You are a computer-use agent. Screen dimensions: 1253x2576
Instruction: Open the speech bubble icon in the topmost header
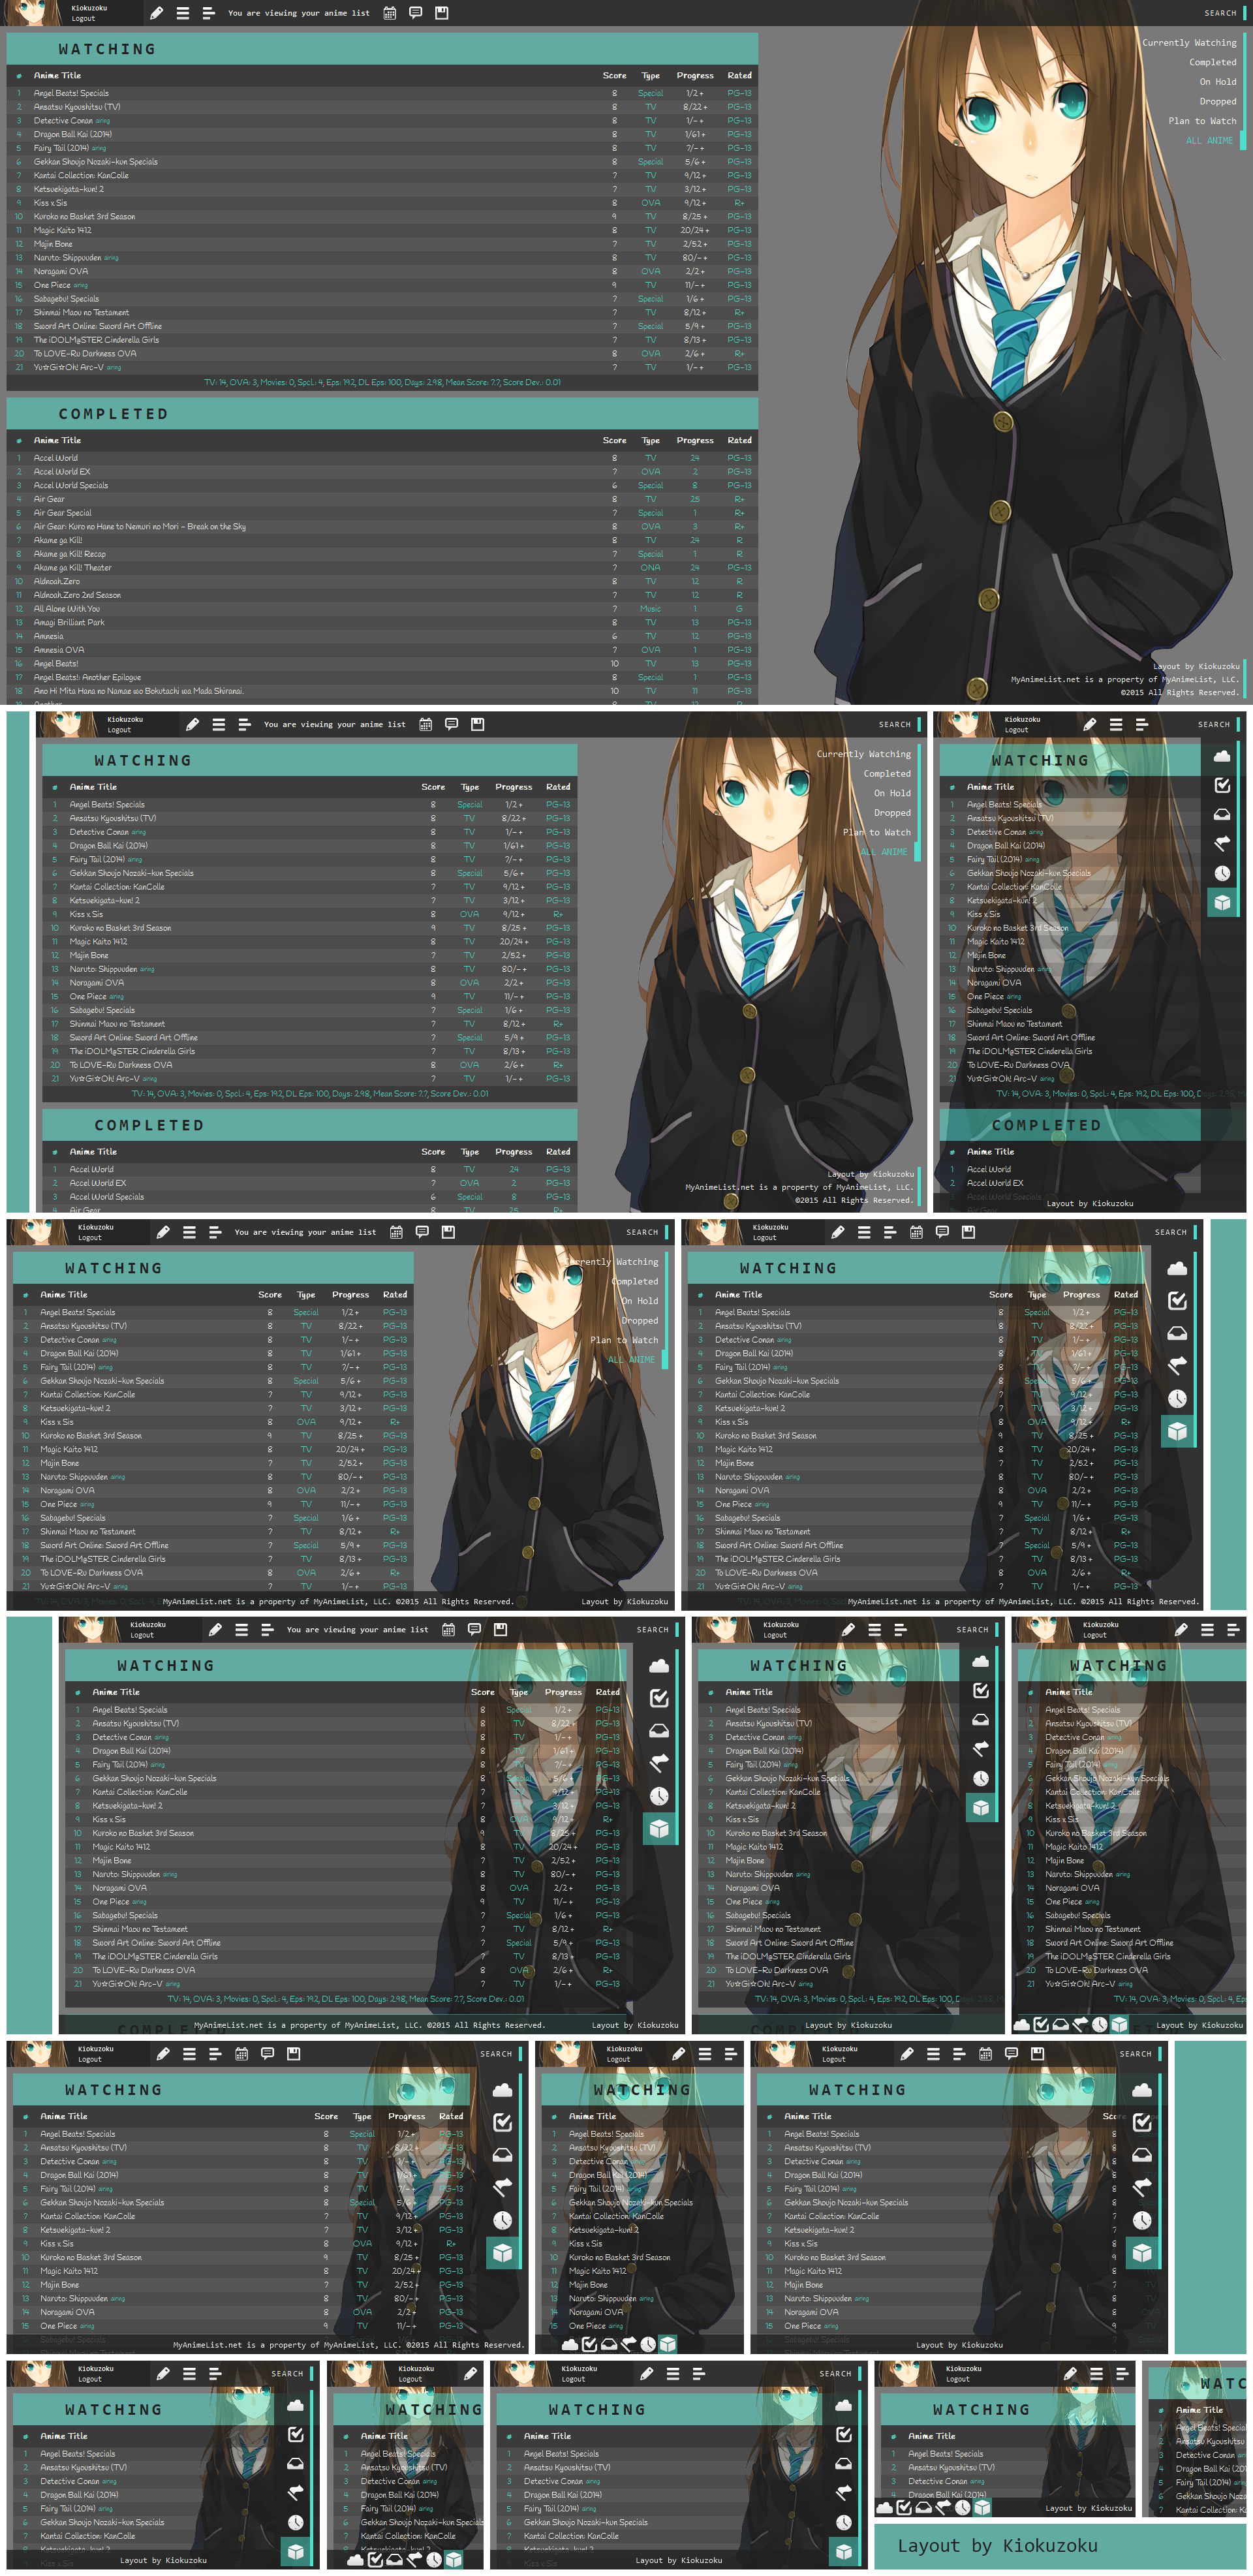tap(416, 13)
